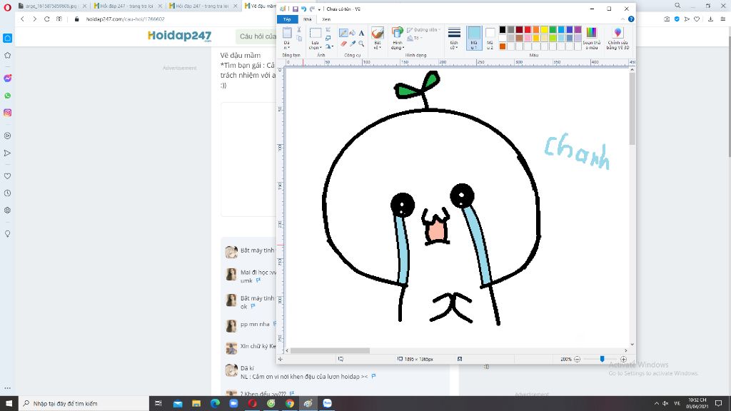Pick the yellow color swatch
The width and height of the screenshot is (731, 411).
(x=544, y=30)
